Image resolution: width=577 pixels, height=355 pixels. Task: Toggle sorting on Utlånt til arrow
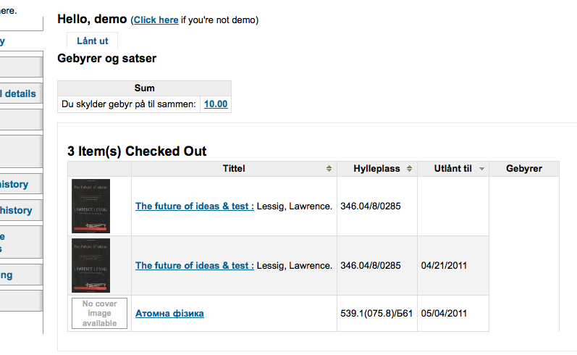click(x=481, y=169)
